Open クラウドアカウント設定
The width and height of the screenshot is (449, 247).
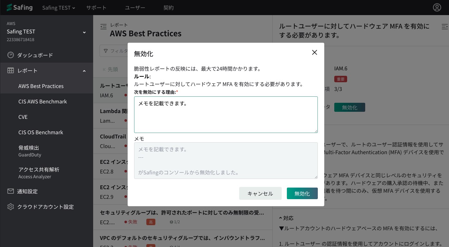click(46, 207)
